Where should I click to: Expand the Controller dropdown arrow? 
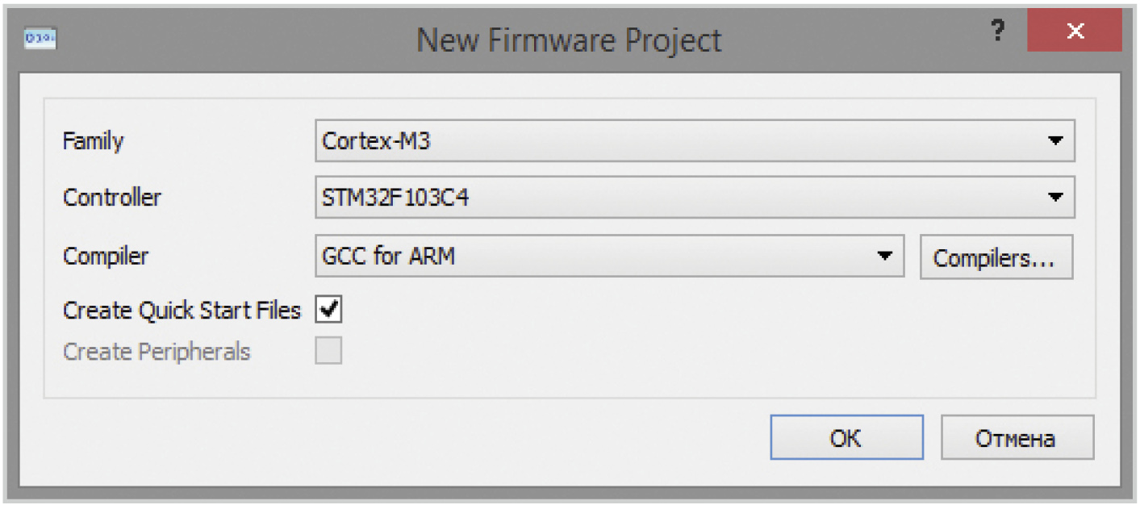coord(1054,197)
